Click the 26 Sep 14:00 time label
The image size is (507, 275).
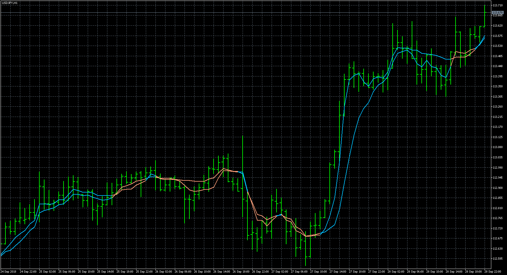222,272
